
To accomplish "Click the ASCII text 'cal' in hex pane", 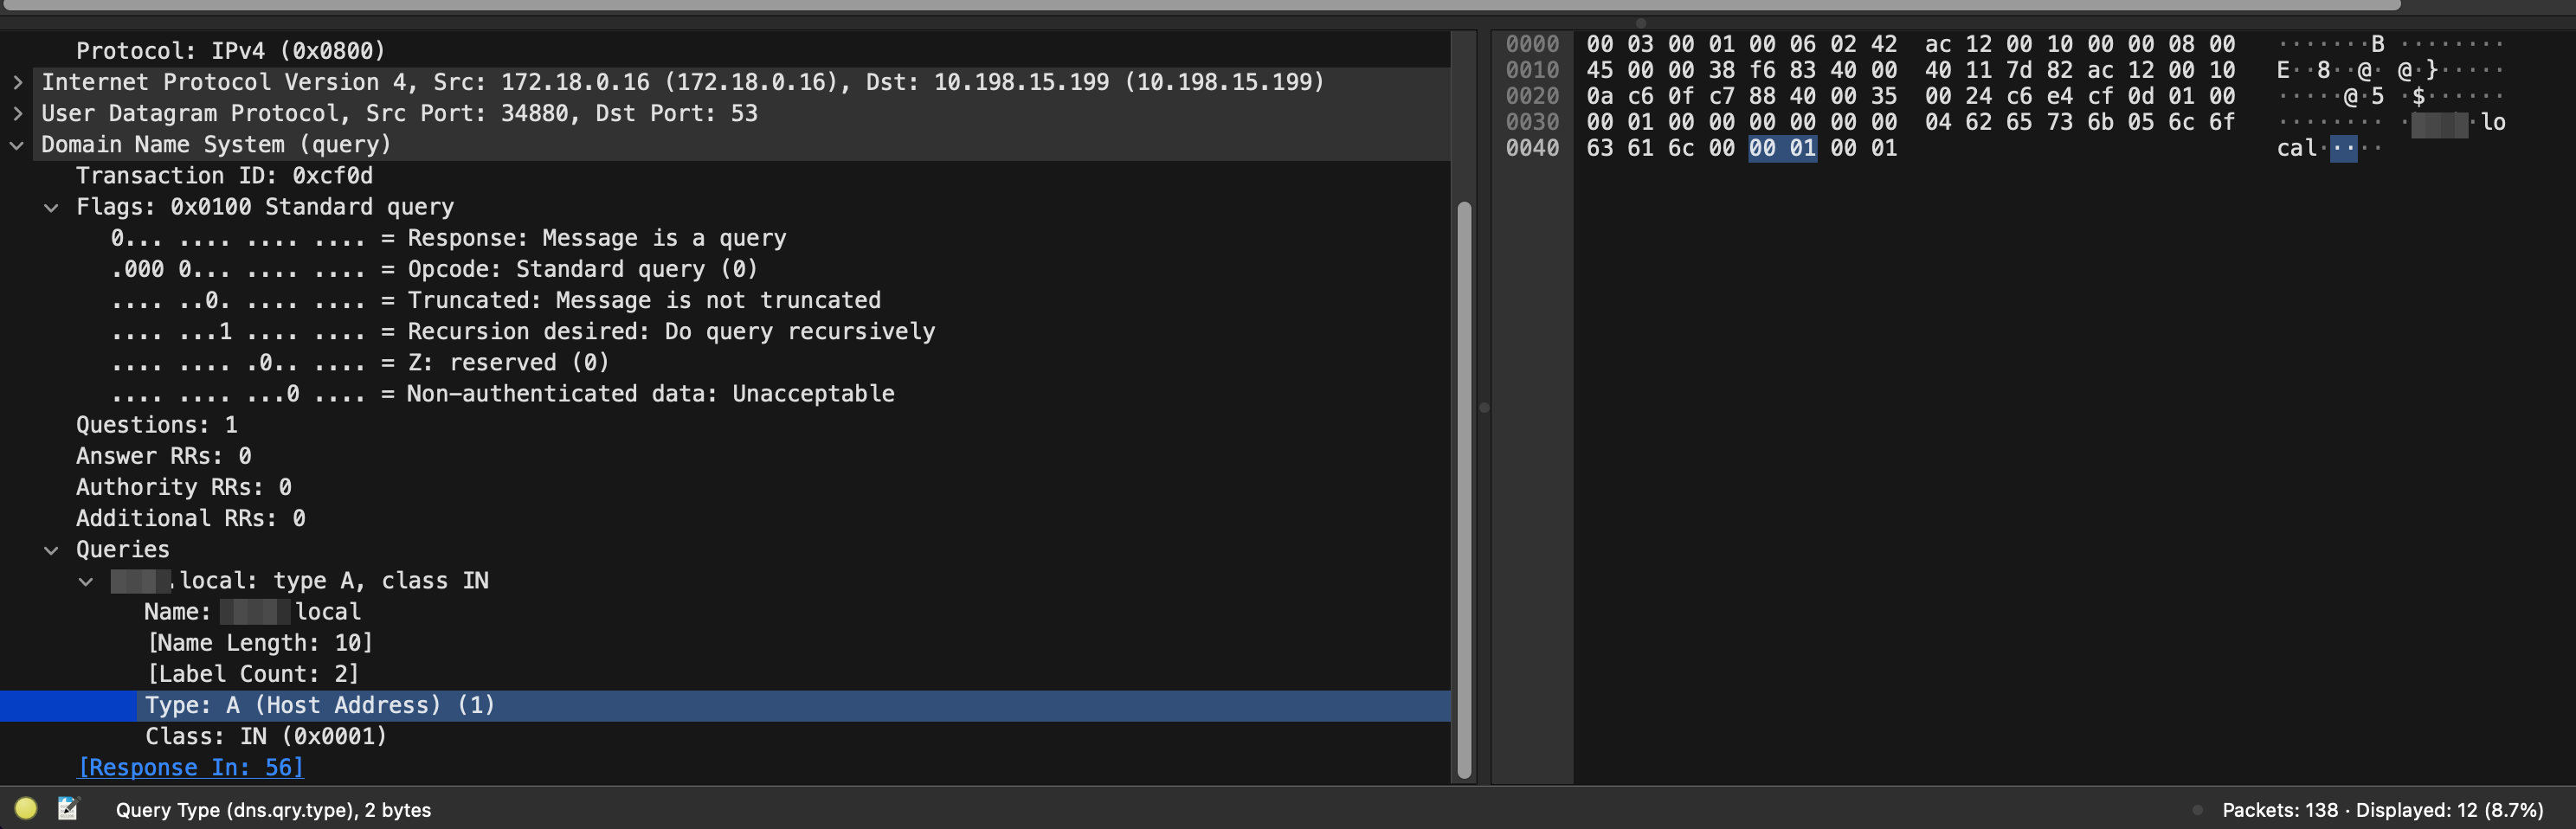I will (2296, 148).
